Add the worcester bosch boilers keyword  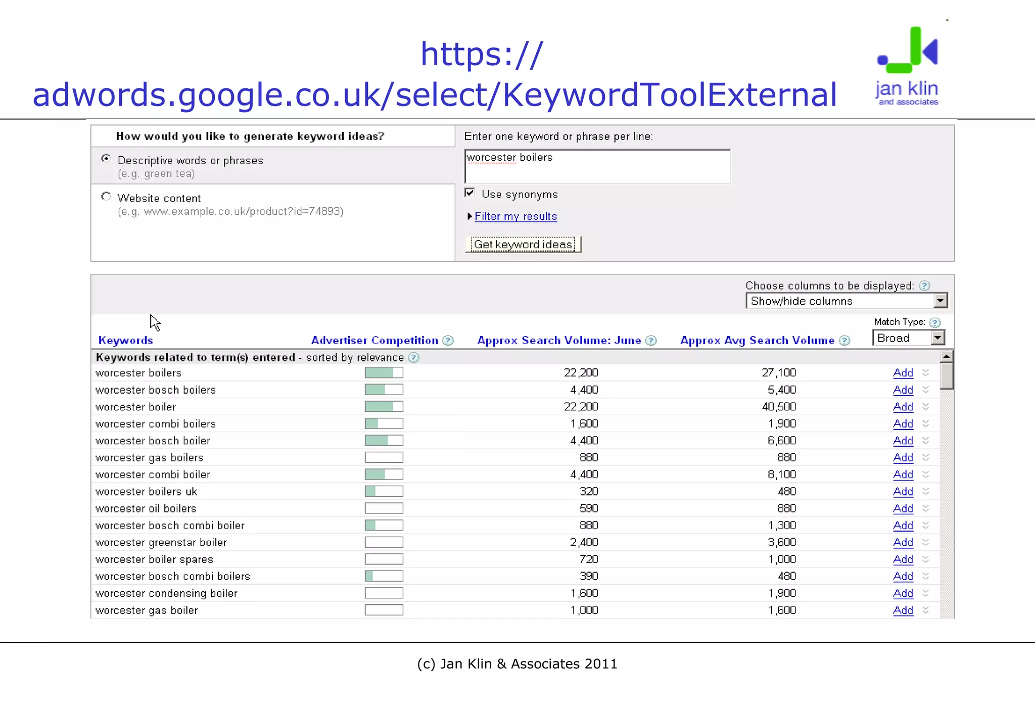pos(903,390)
